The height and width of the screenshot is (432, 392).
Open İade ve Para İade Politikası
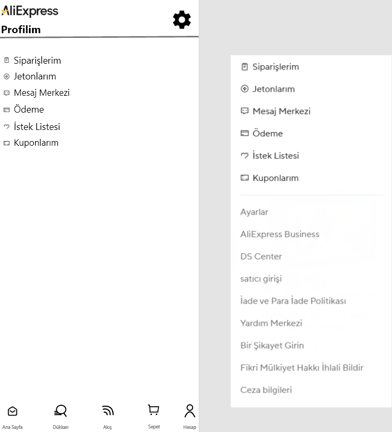coord(293,301)
